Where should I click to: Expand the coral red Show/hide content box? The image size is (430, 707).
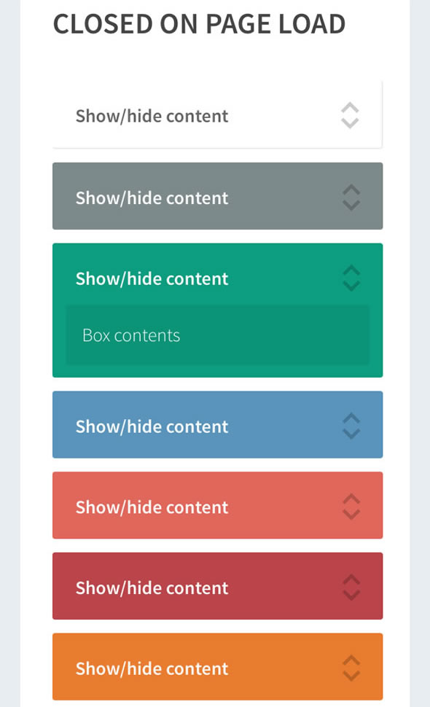[x=218, y=505]
